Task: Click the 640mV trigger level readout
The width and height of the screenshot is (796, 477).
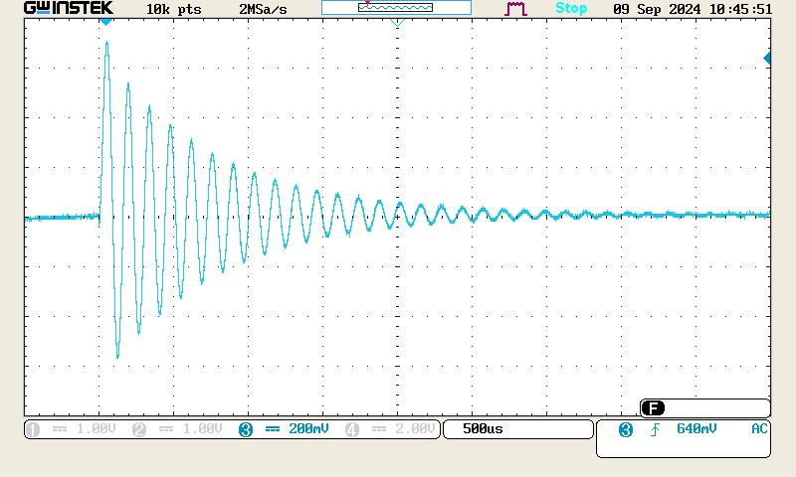Action: pos(696,429)
